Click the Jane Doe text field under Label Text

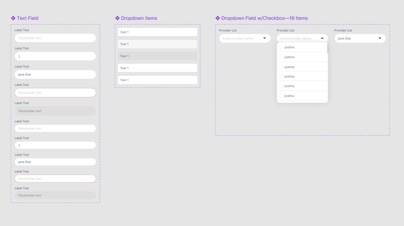click(x=55, y=74)
